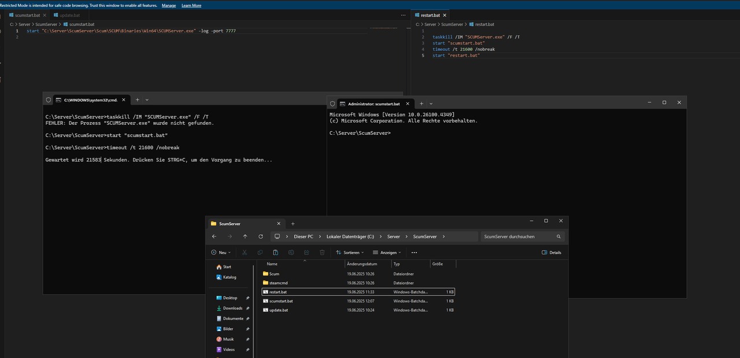Add a new tab in the ScumServer Explorer window
This screenshot has height=358, width=740.
293,224
